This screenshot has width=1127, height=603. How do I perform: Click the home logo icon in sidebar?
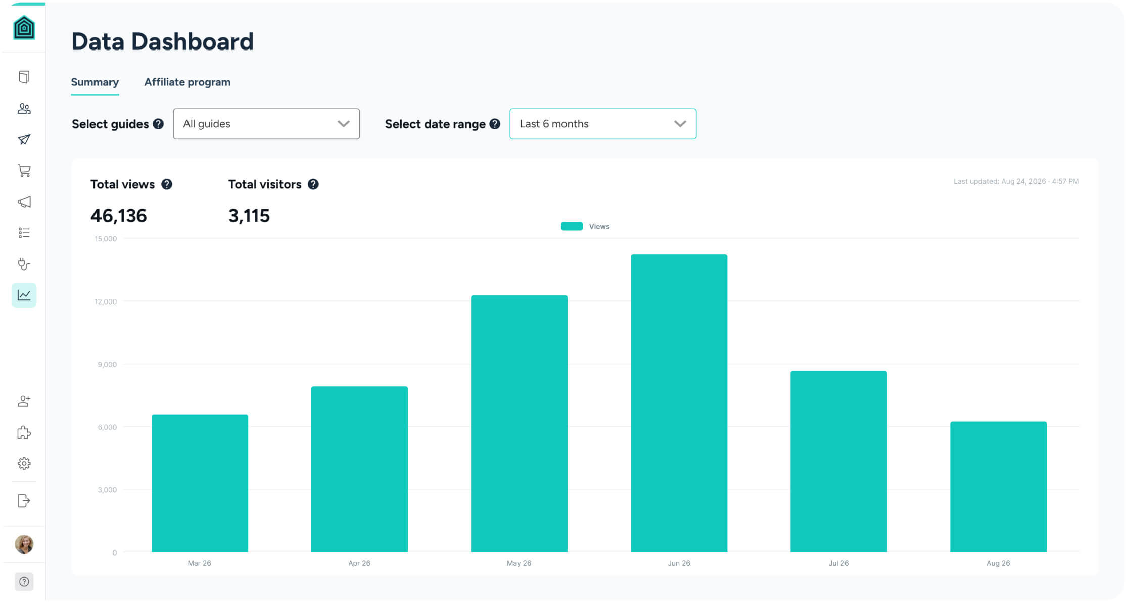point(24,27)
